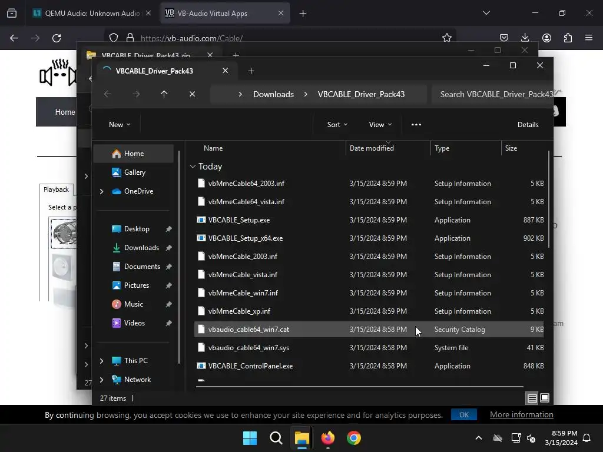Select VBCABLE_ControlPanel.exe file

point(369,366)
